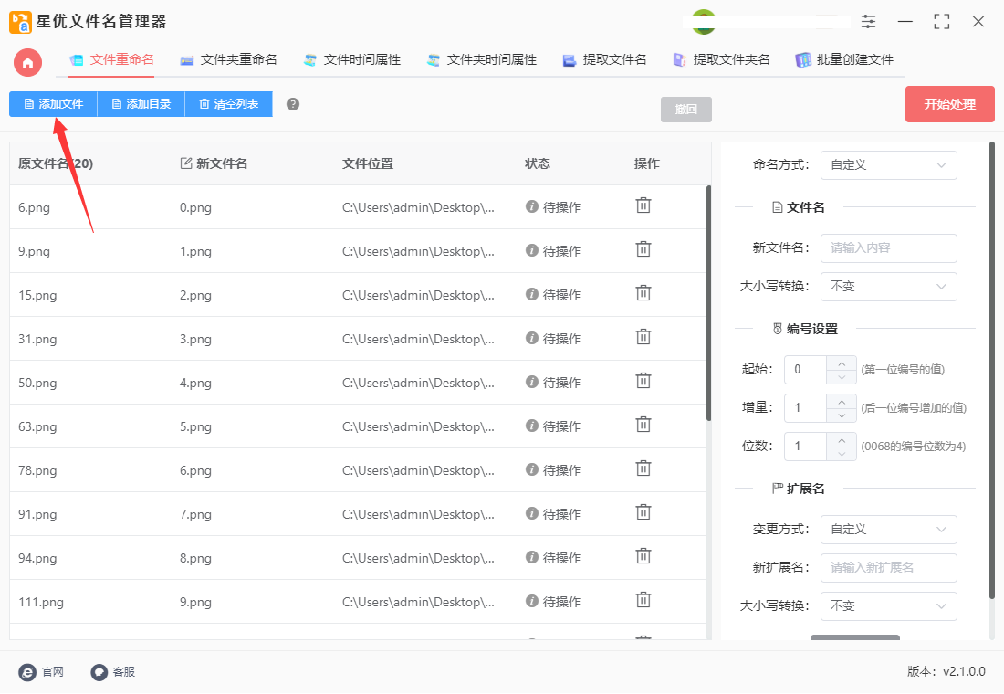This screenshot has height=694, width=1004.
Task: Open the 提取文件名 tab
Action: pos(604,60)
